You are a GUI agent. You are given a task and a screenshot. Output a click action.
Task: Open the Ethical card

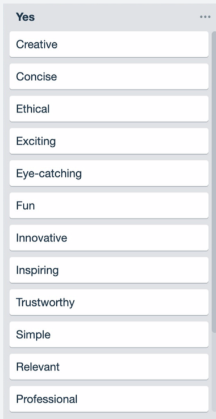click(x=109, y=109)
